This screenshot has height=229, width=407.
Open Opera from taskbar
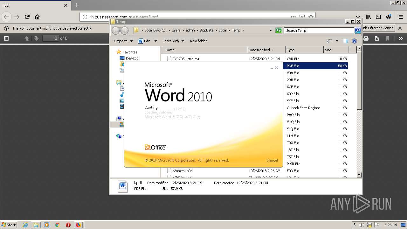68,225
